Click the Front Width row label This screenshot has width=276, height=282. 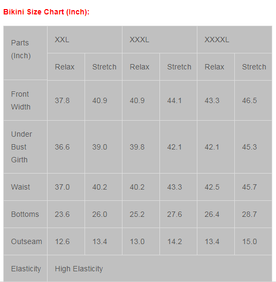click(25, 100)
